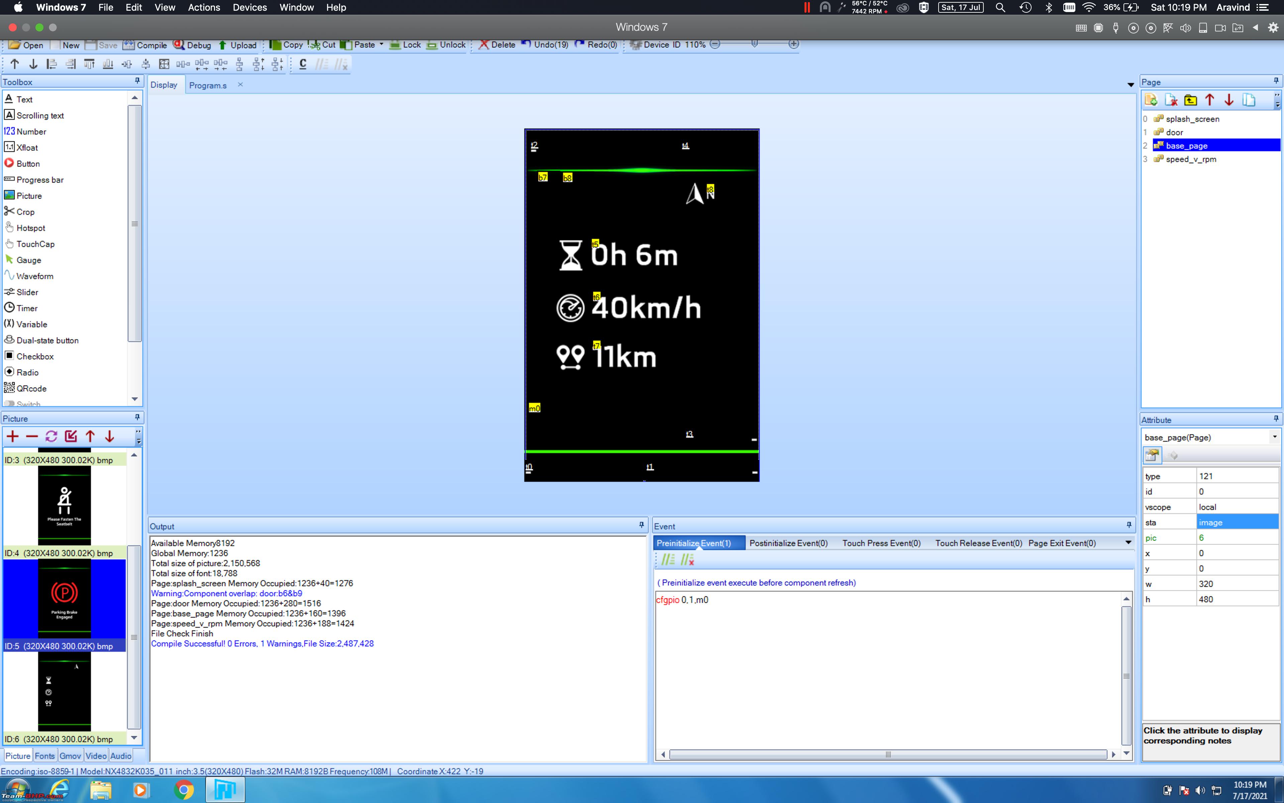Expand Page panel toolbar overflow
The height and width of the screenshot is (803, 1284).
[x=1277, y=100]
